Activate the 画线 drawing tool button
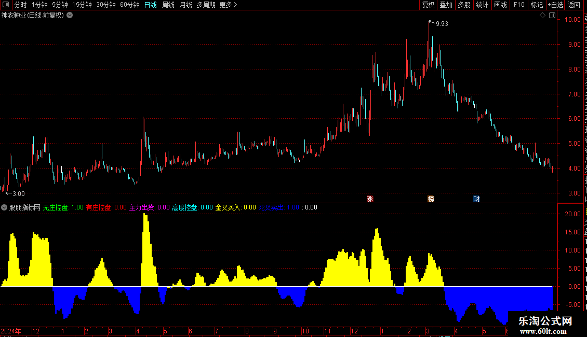Viewport: 587px width, 337px height. click(500, 5)
